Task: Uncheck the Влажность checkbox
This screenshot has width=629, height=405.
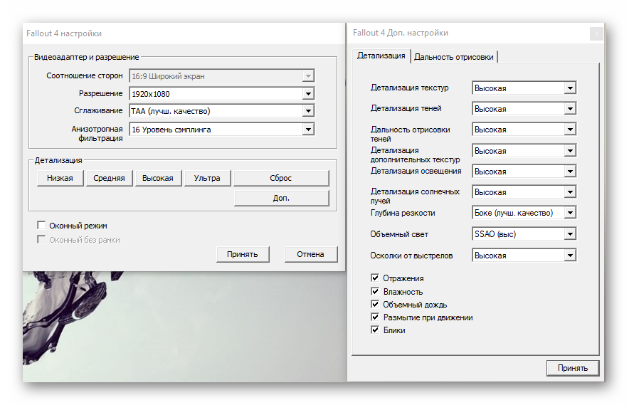Action: (x=375, y=291)
